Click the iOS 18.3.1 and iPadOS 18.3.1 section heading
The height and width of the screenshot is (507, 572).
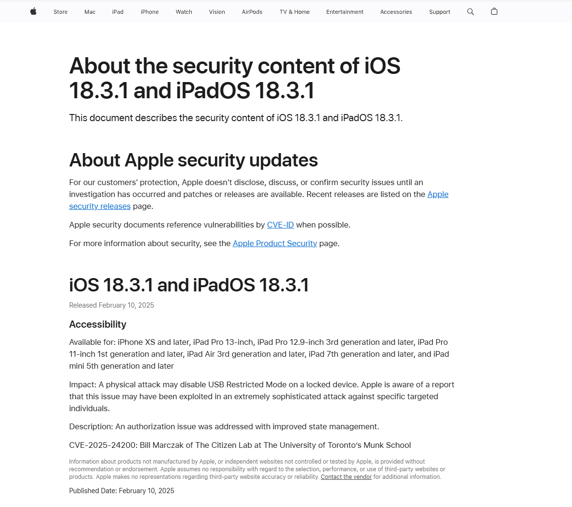(189, 285)
